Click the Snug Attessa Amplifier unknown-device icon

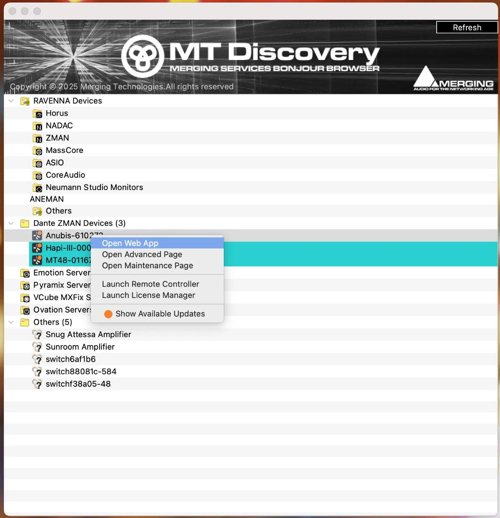click(x=37, y=335)
